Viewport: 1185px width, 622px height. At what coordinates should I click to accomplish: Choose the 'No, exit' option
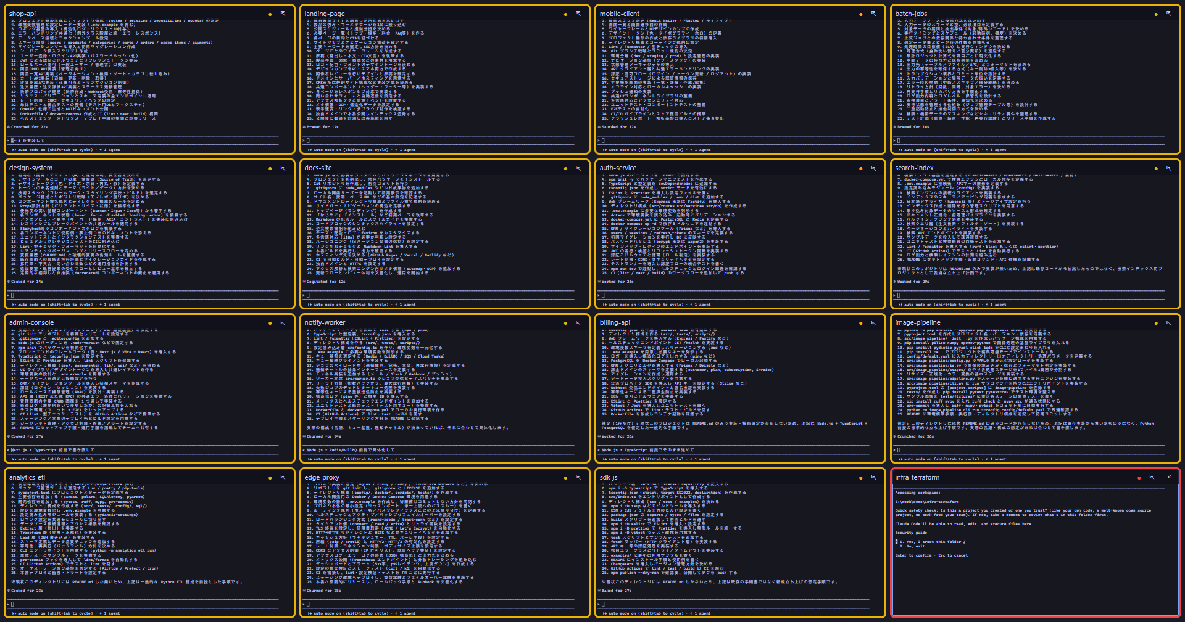coord(913,546)
